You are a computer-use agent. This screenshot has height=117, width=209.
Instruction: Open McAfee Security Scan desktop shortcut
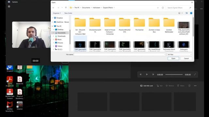coord(10,107)
